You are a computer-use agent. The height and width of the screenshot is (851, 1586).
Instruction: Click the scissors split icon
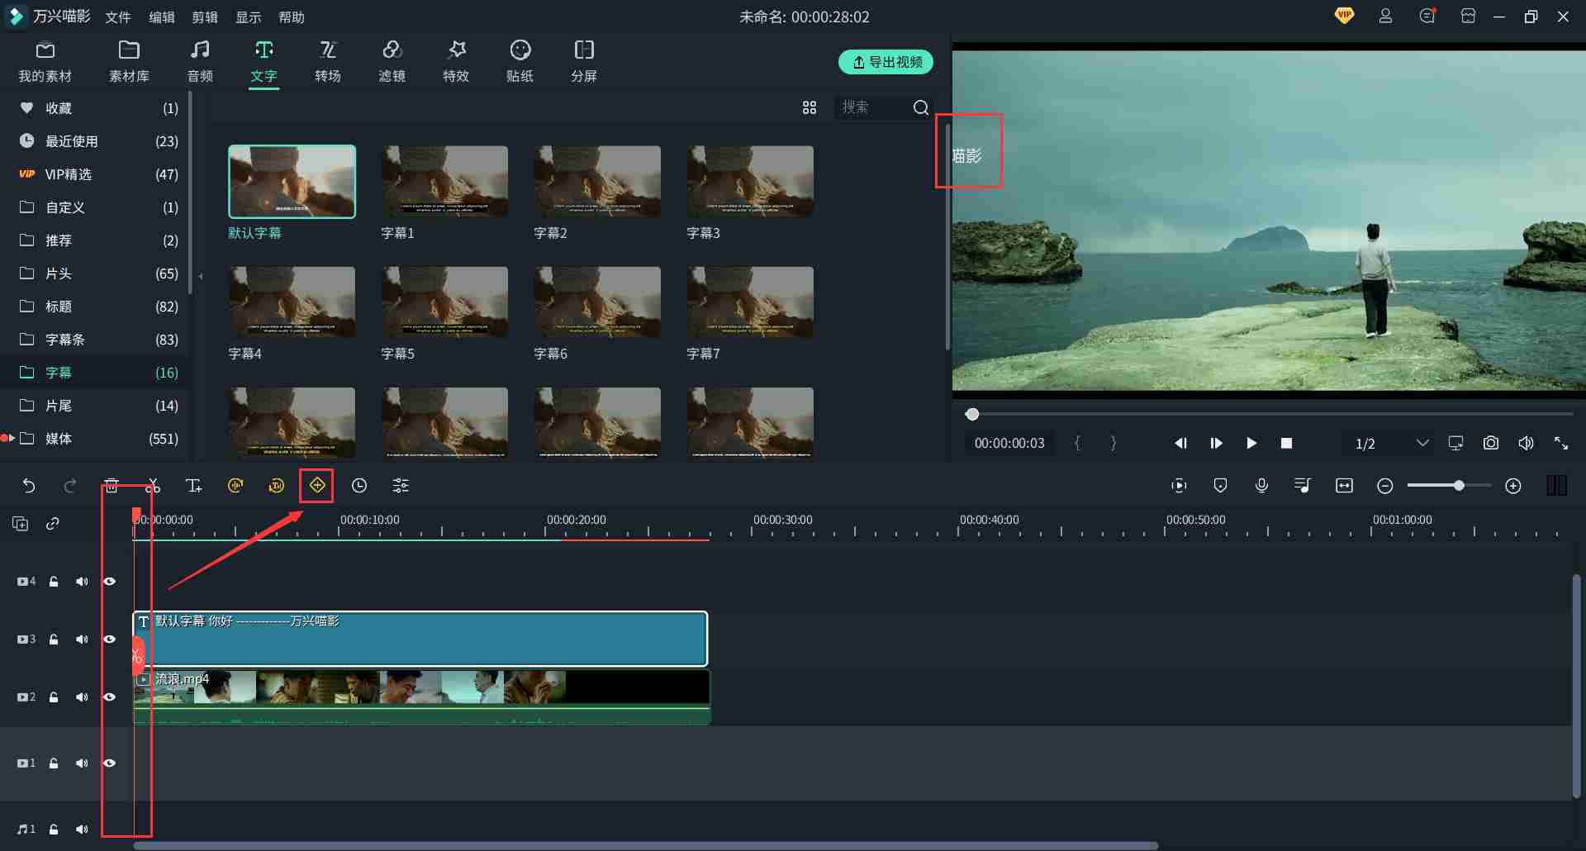click(x=153, y=486)
